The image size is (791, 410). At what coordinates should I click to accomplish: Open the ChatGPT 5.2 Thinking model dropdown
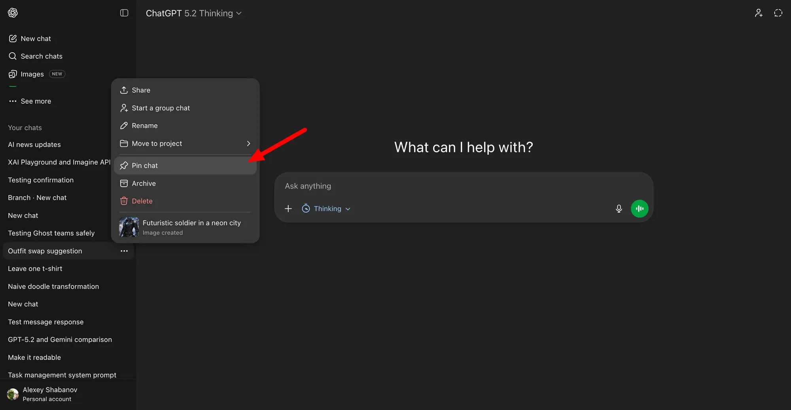click(x=194, y=13)
